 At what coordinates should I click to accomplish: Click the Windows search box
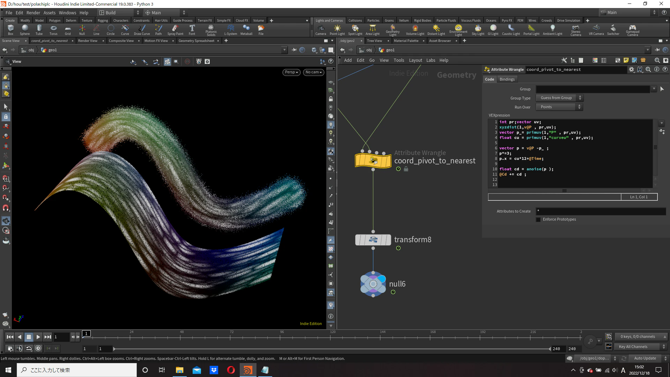pos(77,370)
